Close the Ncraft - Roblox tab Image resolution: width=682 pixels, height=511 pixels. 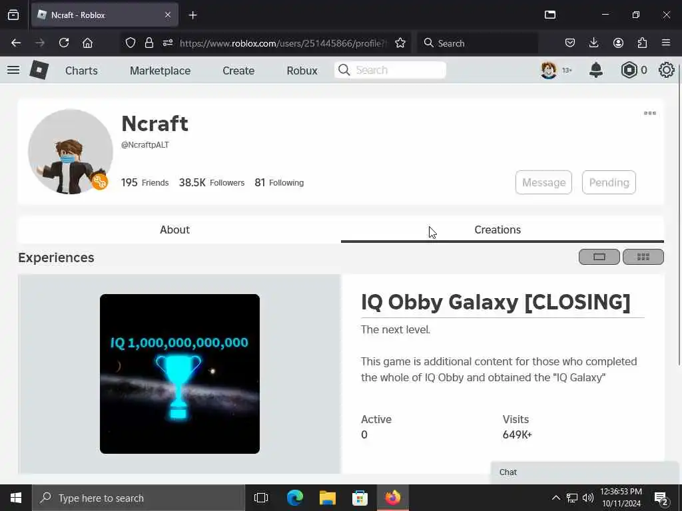tap(168, 15)
